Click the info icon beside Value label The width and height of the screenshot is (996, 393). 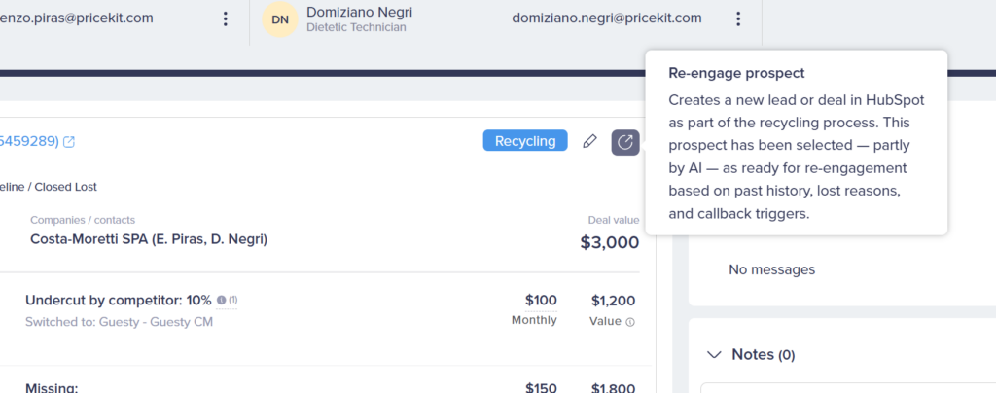click(x=630, y=322)
